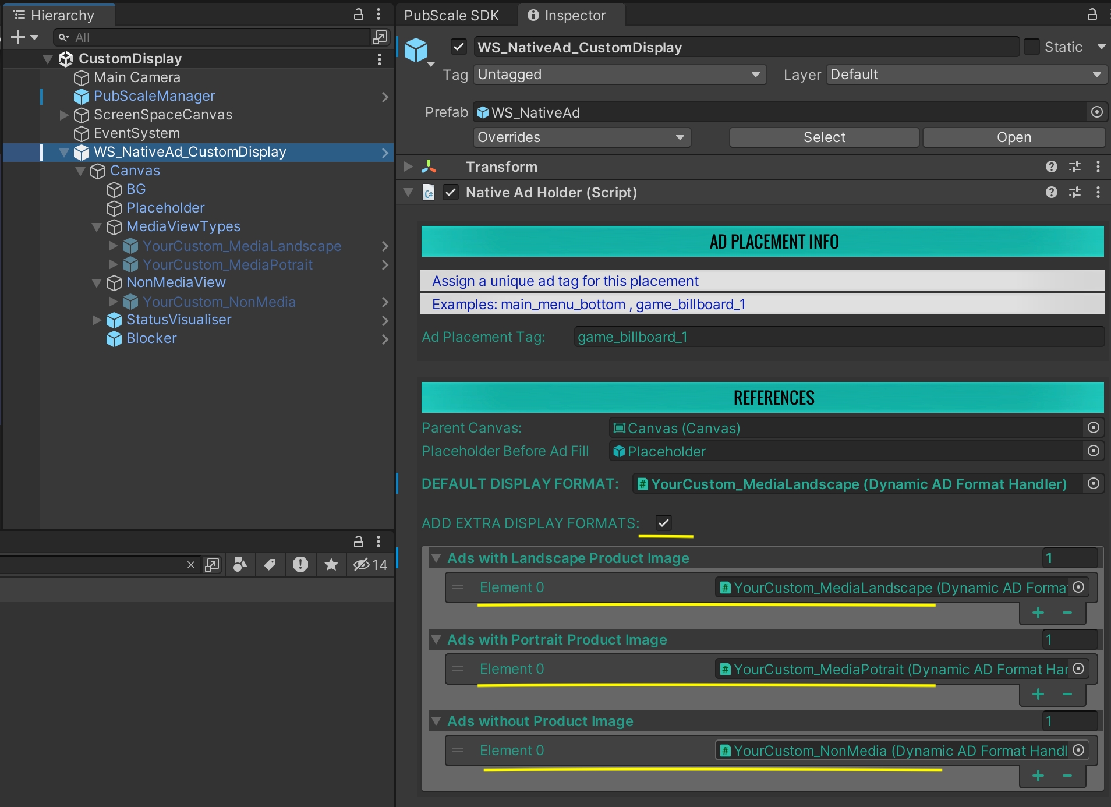The width and height of the screenshot is (1111, 807).
Task: Click the search by label tag icon
Action: click(270, 564)
